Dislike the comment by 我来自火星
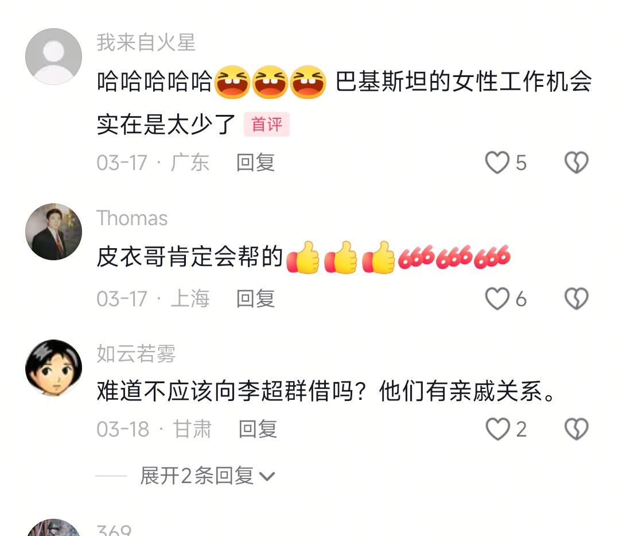The height and width of the screenshot is (536, 619). point(577,163)
